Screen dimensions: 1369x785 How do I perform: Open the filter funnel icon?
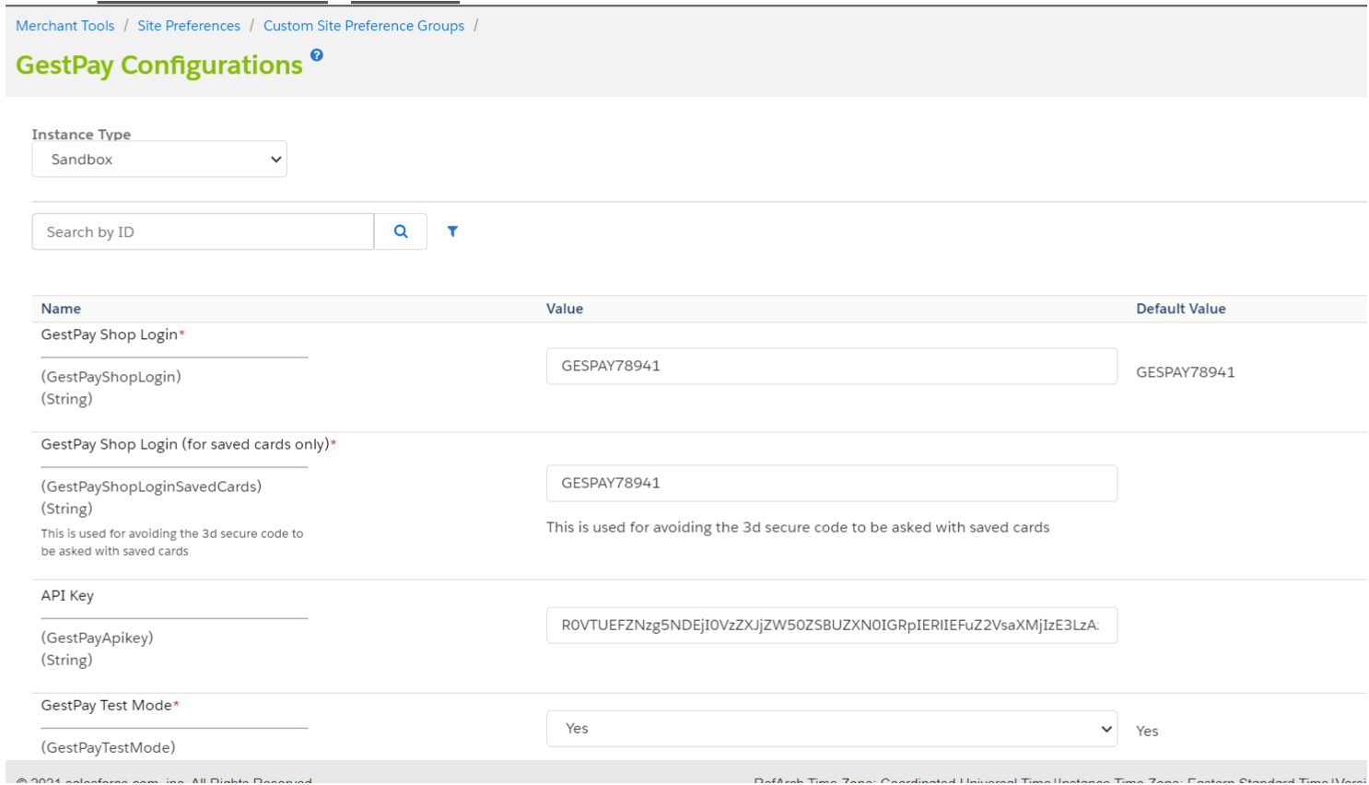point(452,231)
